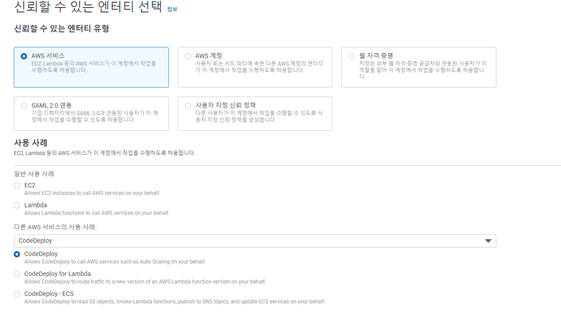This screenshot has width=561, height=322.
Task: Click 'Allows CodeDeploy to route traffic' description
Action: pyautogui.click(x=145, y=282)
